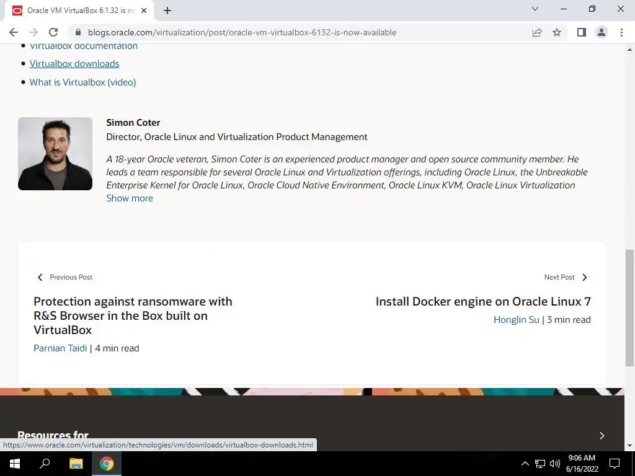Open author link Honglin Su
635x476 pixels.
point(517,320)
